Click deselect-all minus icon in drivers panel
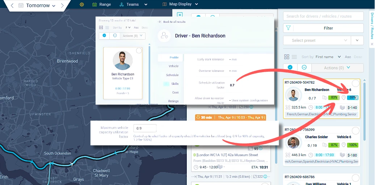The height and width of the screenshot is (185, 375). point(304,68)
